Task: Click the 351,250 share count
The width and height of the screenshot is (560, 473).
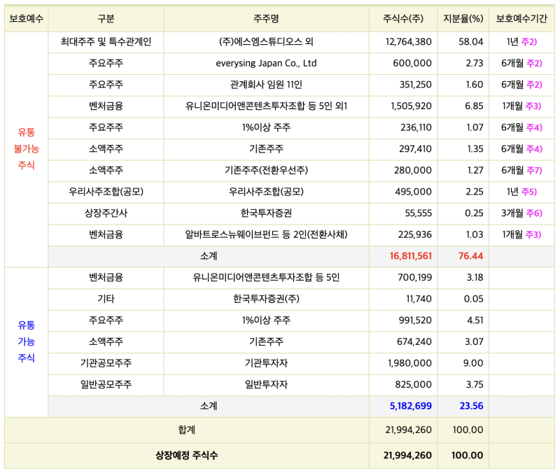Action: (x=415, y=85)
